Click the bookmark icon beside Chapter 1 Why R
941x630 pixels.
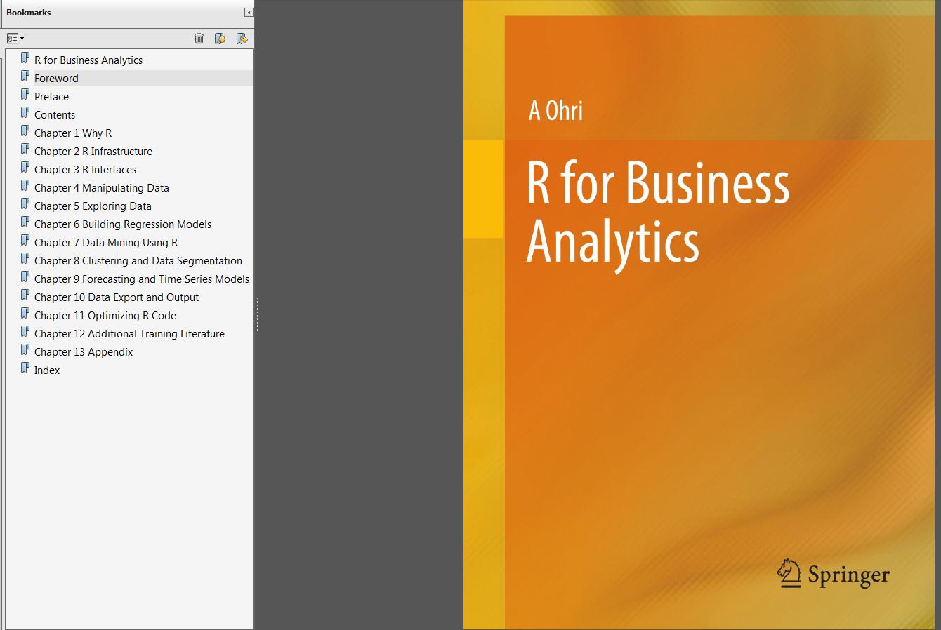coord(25,131)
